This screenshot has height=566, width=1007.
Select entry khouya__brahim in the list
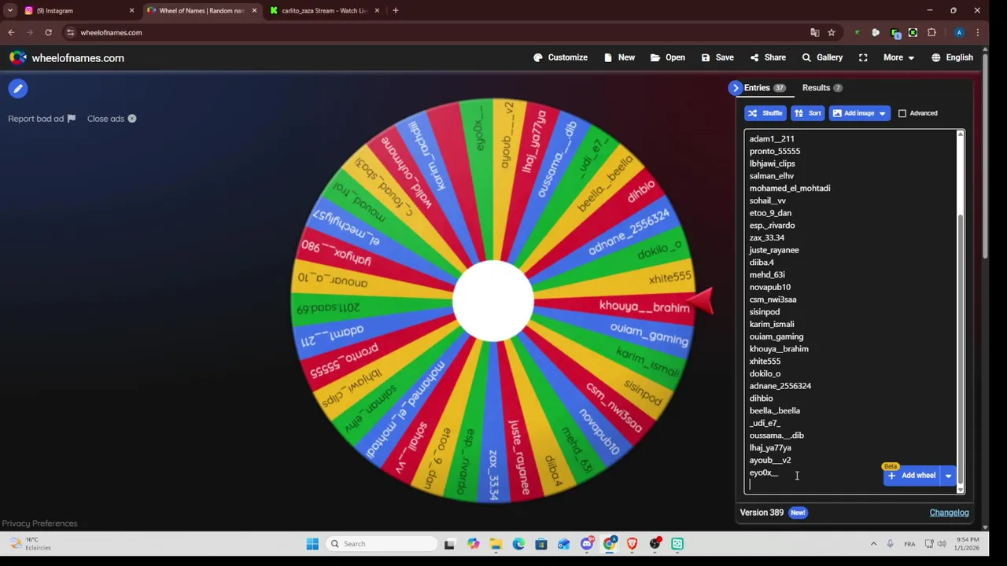click(779, 349)
